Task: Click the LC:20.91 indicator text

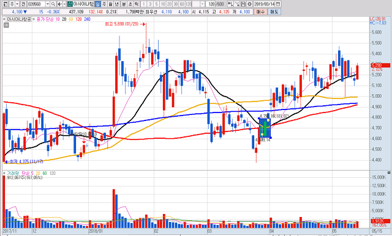Action: (377, 19)
